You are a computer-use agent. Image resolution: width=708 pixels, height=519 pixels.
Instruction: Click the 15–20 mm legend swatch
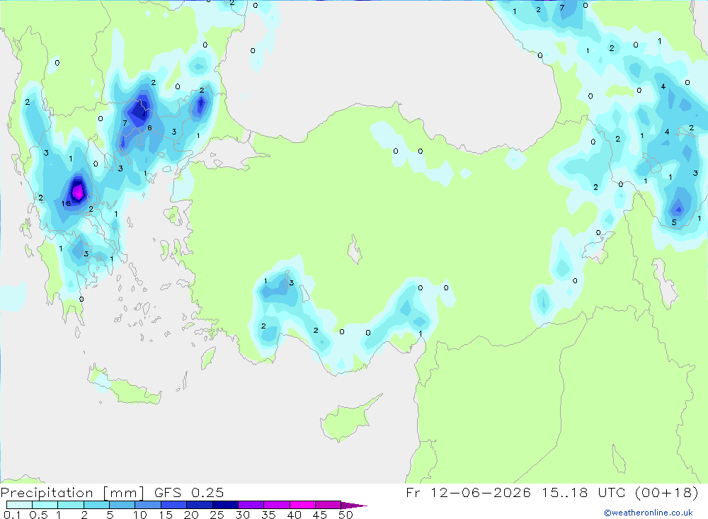(x=173, y=505)
